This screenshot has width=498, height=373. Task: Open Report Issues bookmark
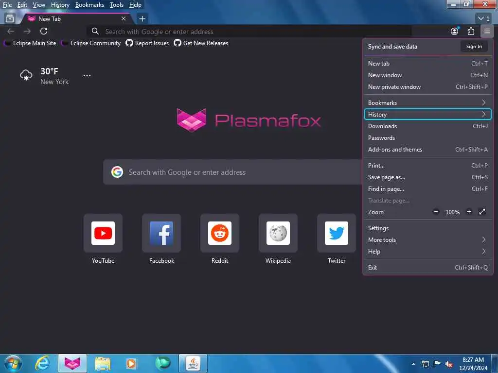point(147,43)
